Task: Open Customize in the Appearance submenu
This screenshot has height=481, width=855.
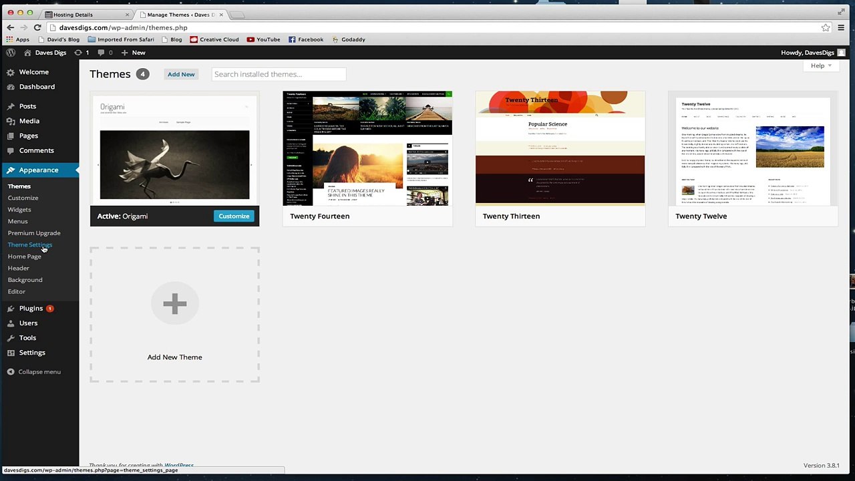Action: [x=23, y=198]
